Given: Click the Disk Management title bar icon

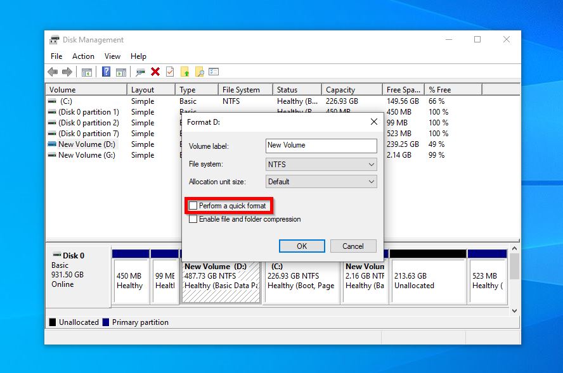Looking at the screenshot, I should click(x=55, y=39).
